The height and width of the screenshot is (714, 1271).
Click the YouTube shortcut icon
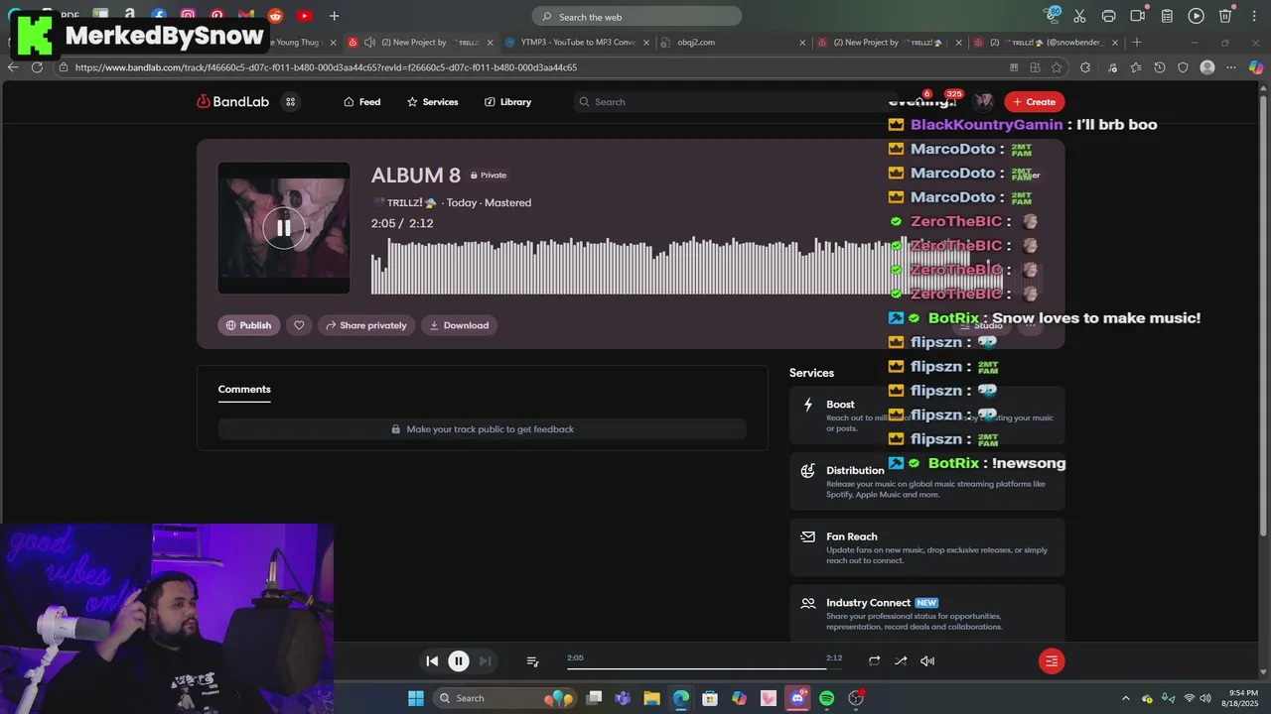pos(304,16)
